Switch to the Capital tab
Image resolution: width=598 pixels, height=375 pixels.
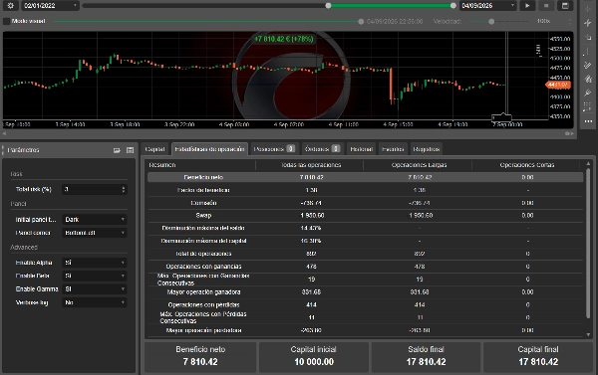tap(154, 149)
